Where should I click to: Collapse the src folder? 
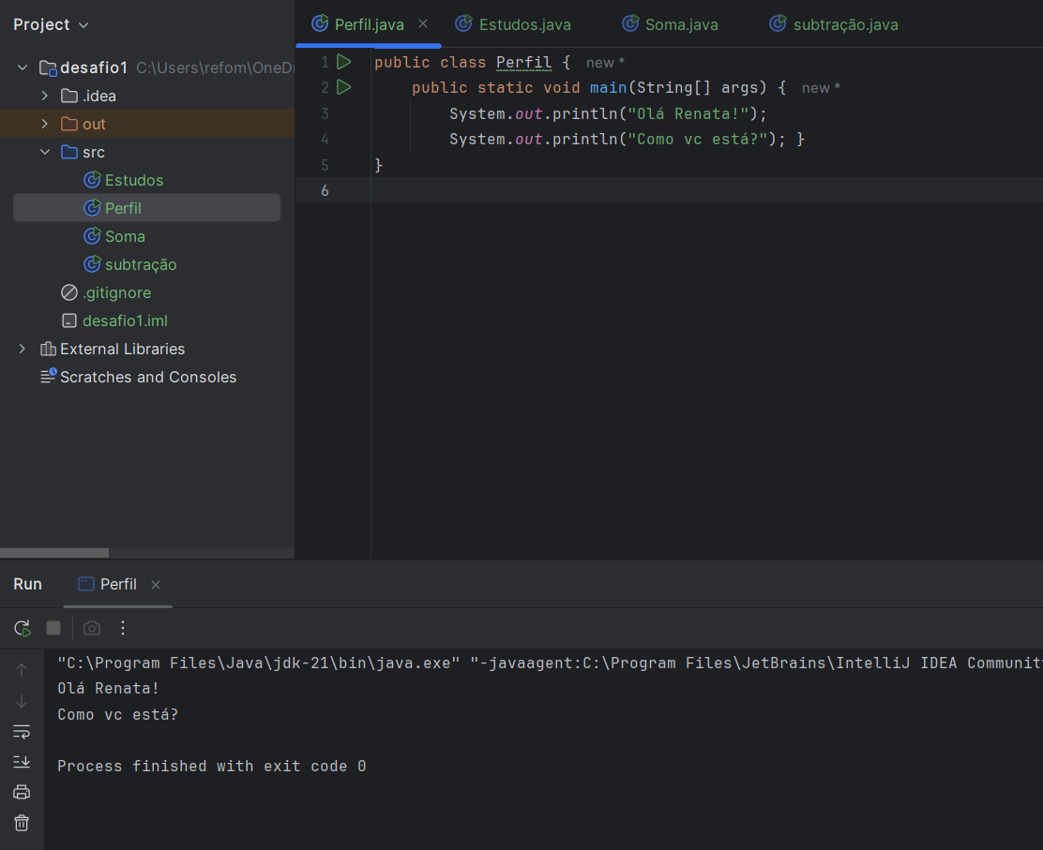(45, 152)
